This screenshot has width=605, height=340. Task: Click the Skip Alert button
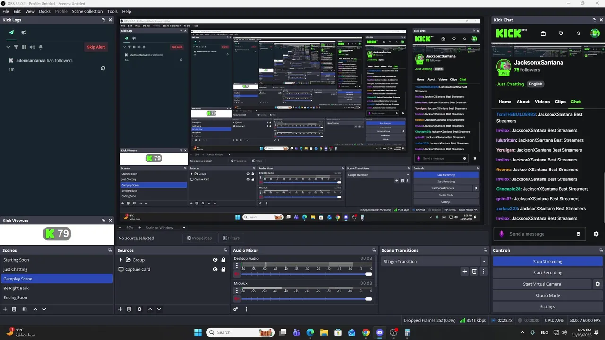click(x=96, y=47)
